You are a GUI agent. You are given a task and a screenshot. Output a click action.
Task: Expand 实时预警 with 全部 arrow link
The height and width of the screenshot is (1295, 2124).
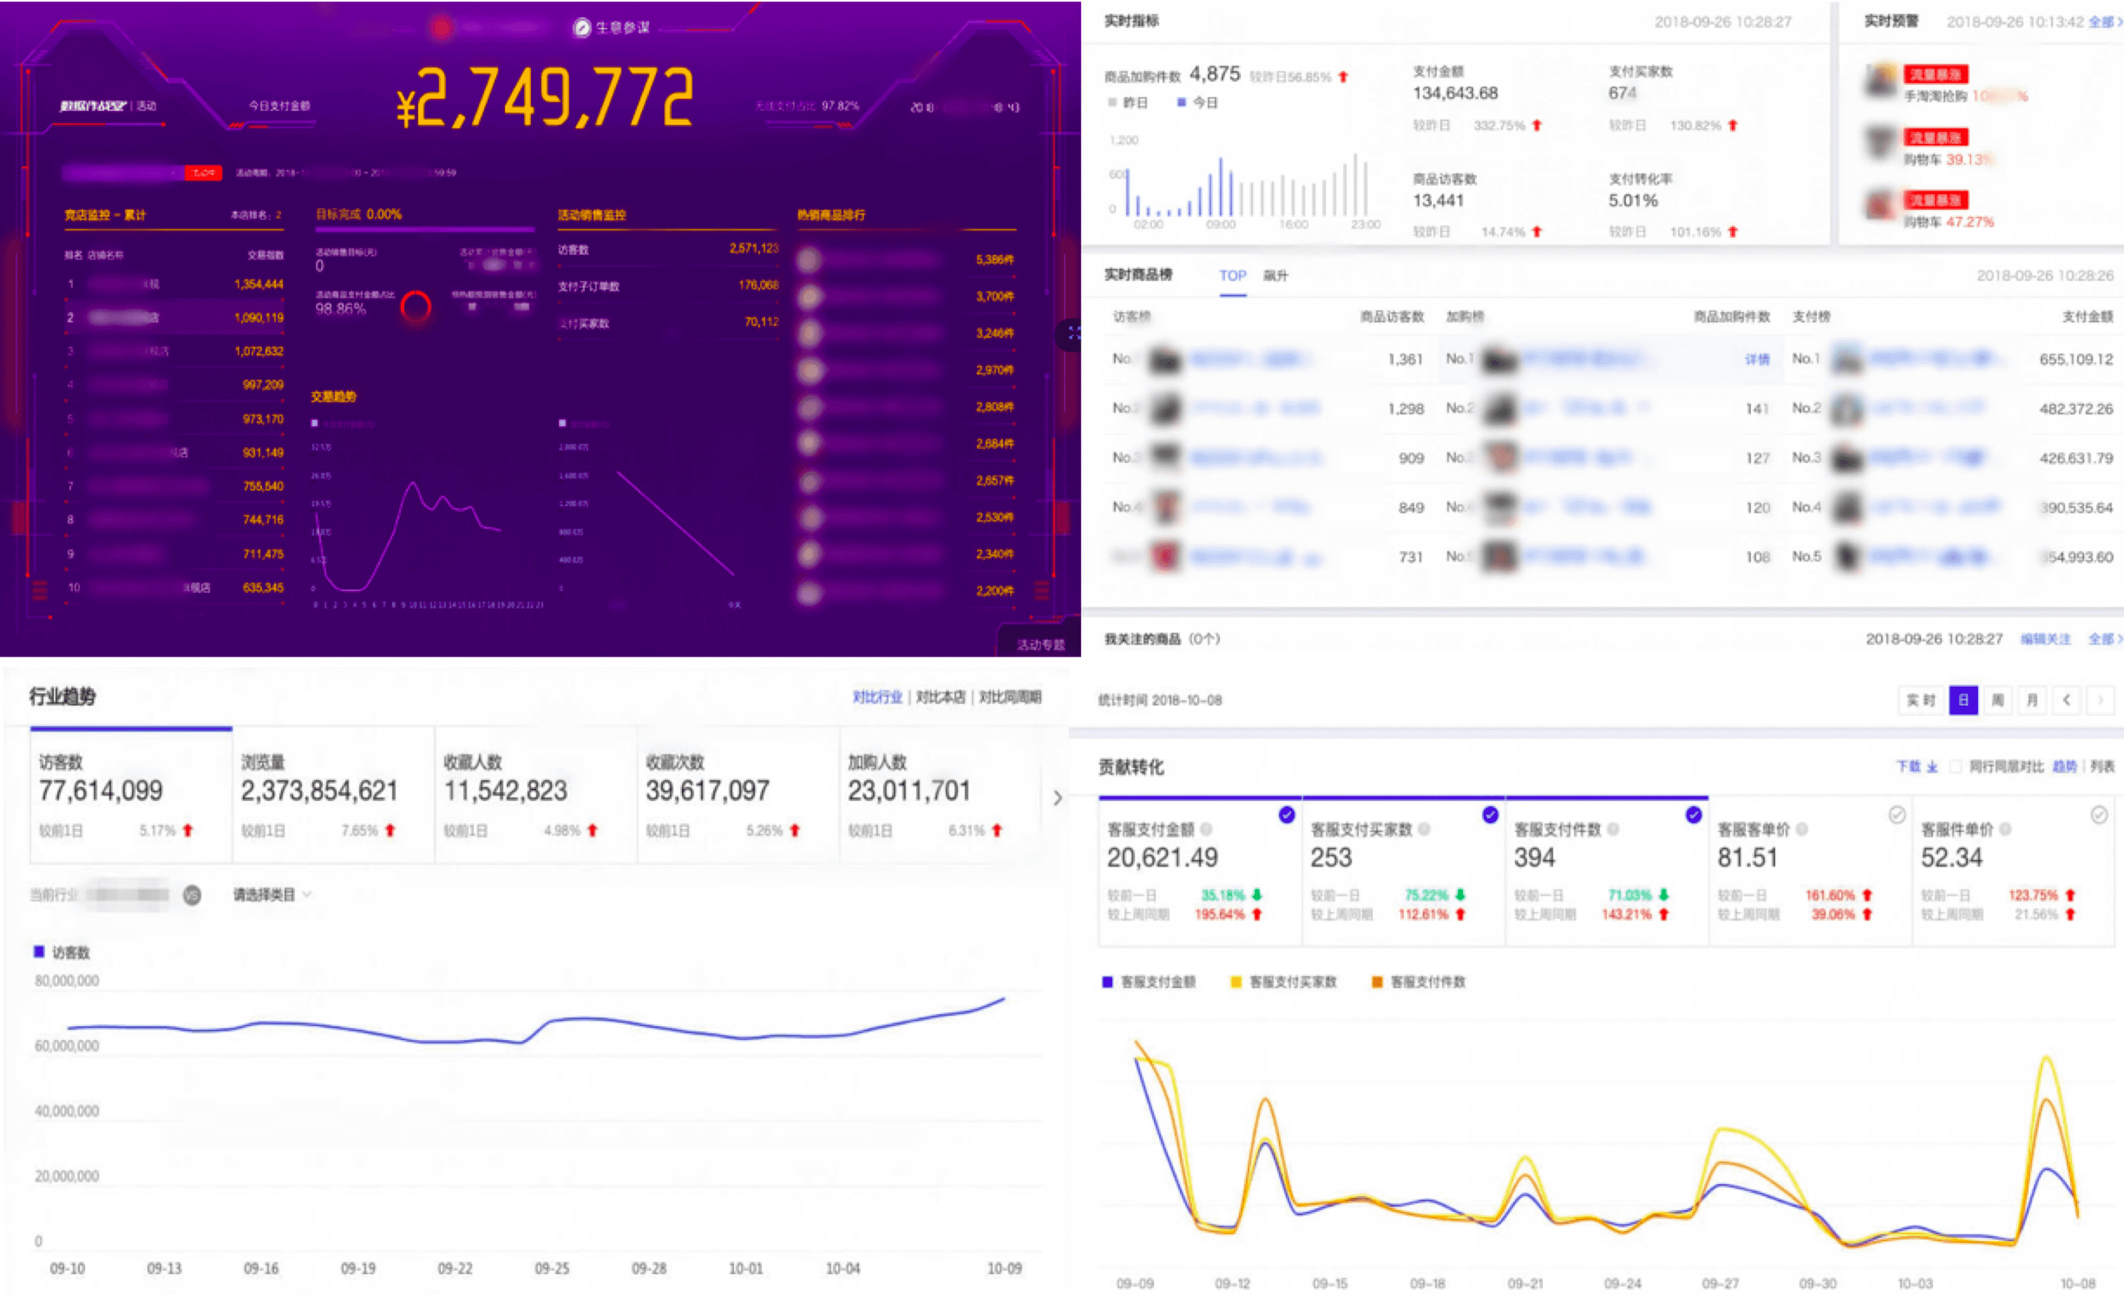point(2104,22)
